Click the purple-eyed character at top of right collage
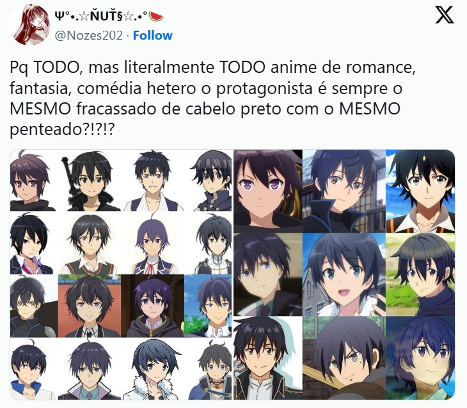 (268, 191)
